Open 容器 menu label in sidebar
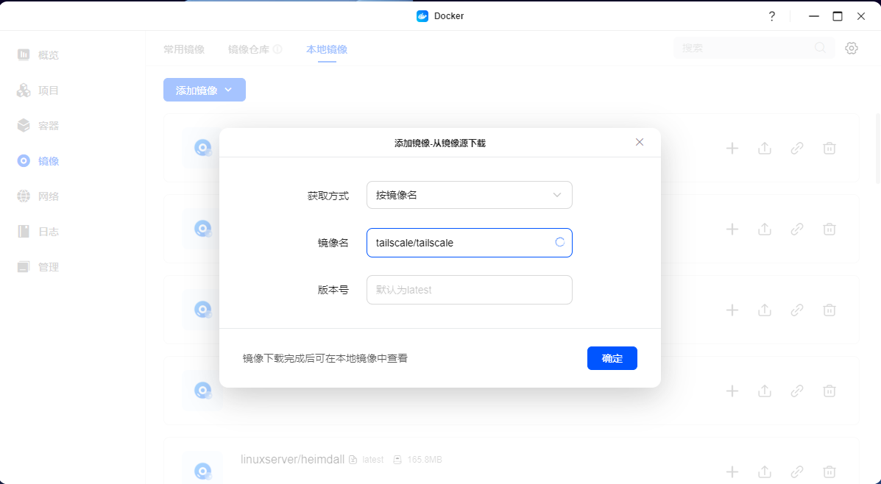 coord(49,126)
